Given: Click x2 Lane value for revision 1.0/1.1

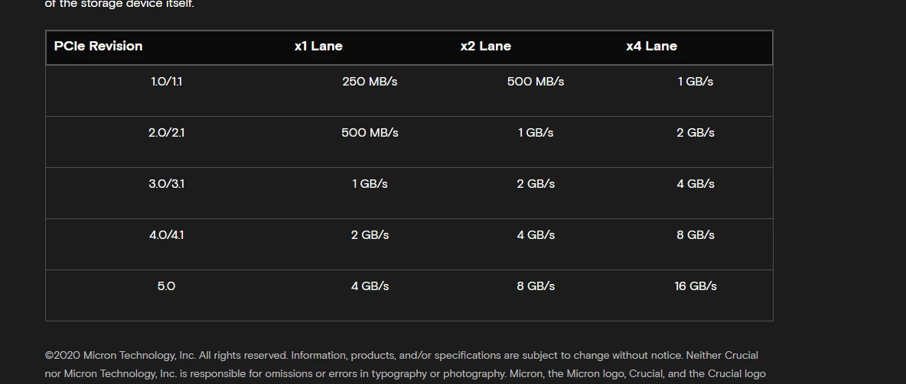Looking at the screenshot, I should [535, 82].
